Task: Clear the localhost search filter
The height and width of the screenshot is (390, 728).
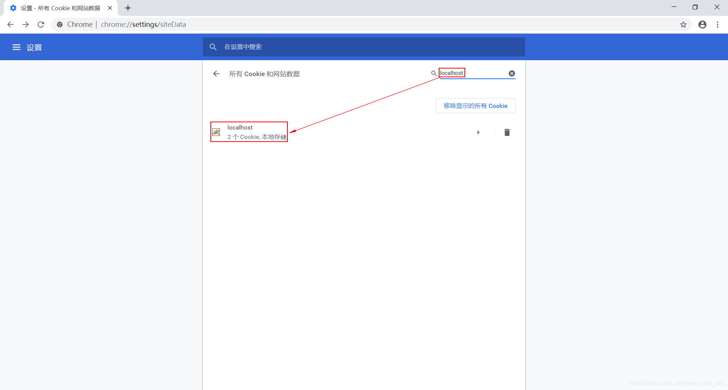Action: coord(512,73)
